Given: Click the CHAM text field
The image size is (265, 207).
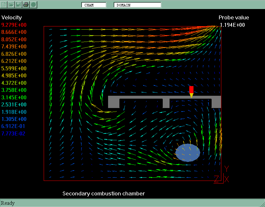Looking at the screenshot, I should click(x=94, y=5).
